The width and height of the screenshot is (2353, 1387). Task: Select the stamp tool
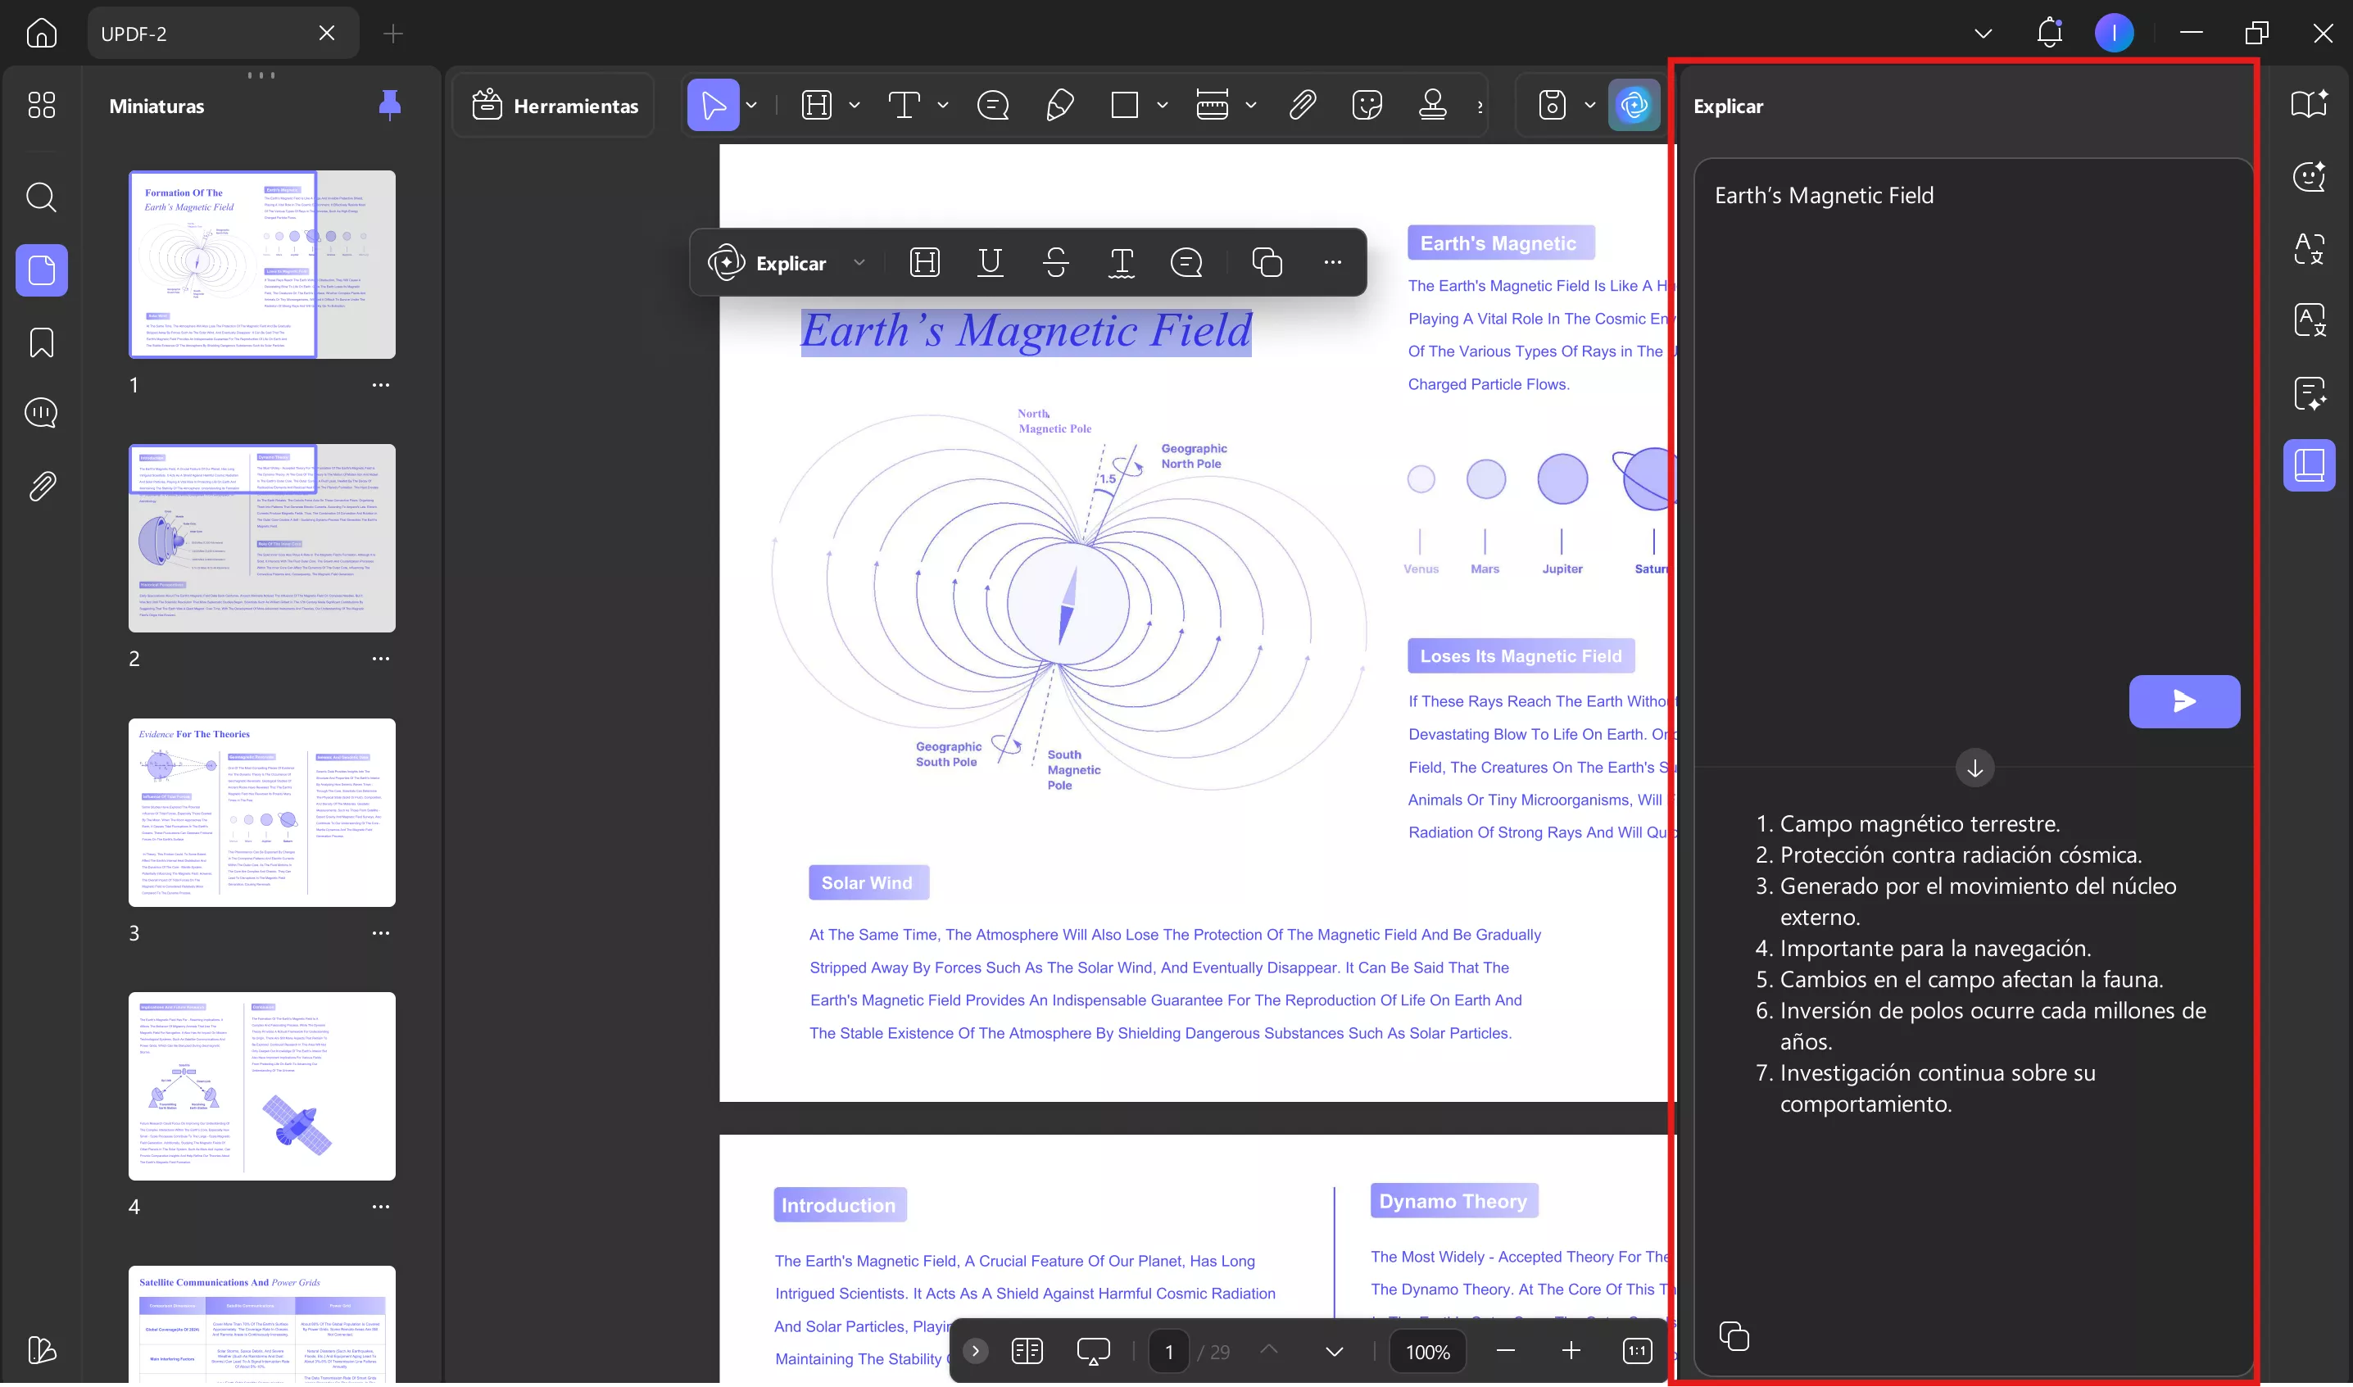1433,105
